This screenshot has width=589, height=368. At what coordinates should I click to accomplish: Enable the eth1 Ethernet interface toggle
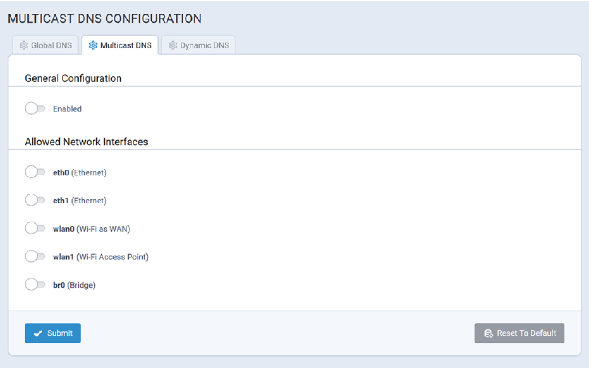pyautogui.click(x=35, y=200)
